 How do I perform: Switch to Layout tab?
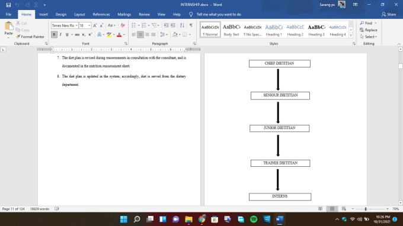79,14
